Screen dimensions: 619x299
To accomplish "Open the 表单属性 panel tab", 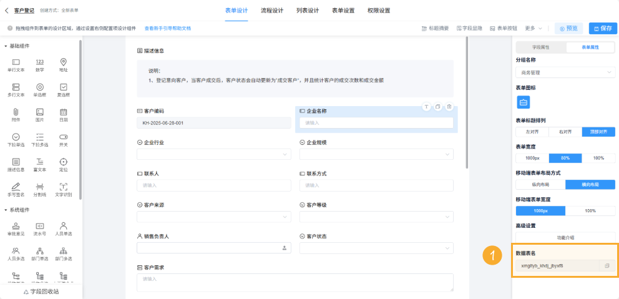I will pyautogui.click(x=590, y=47).
